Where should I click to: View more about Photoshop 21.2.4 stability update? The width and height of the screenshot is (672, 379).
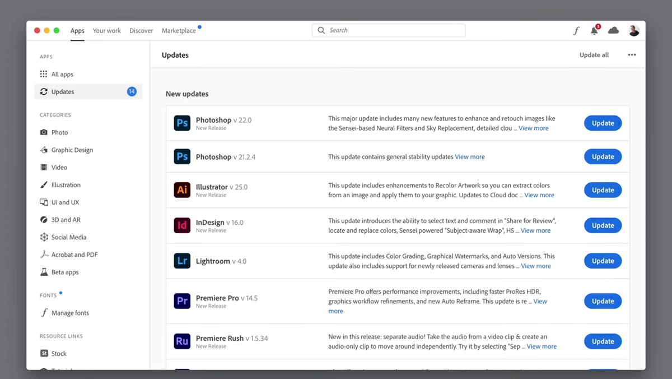[x=470, y=157]
